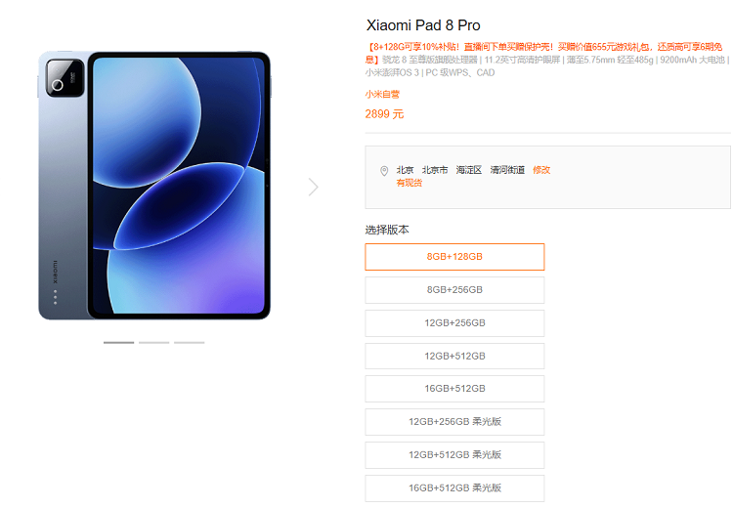
Task: Choose the 16GB+512GB version
Action: click(454, 389)
